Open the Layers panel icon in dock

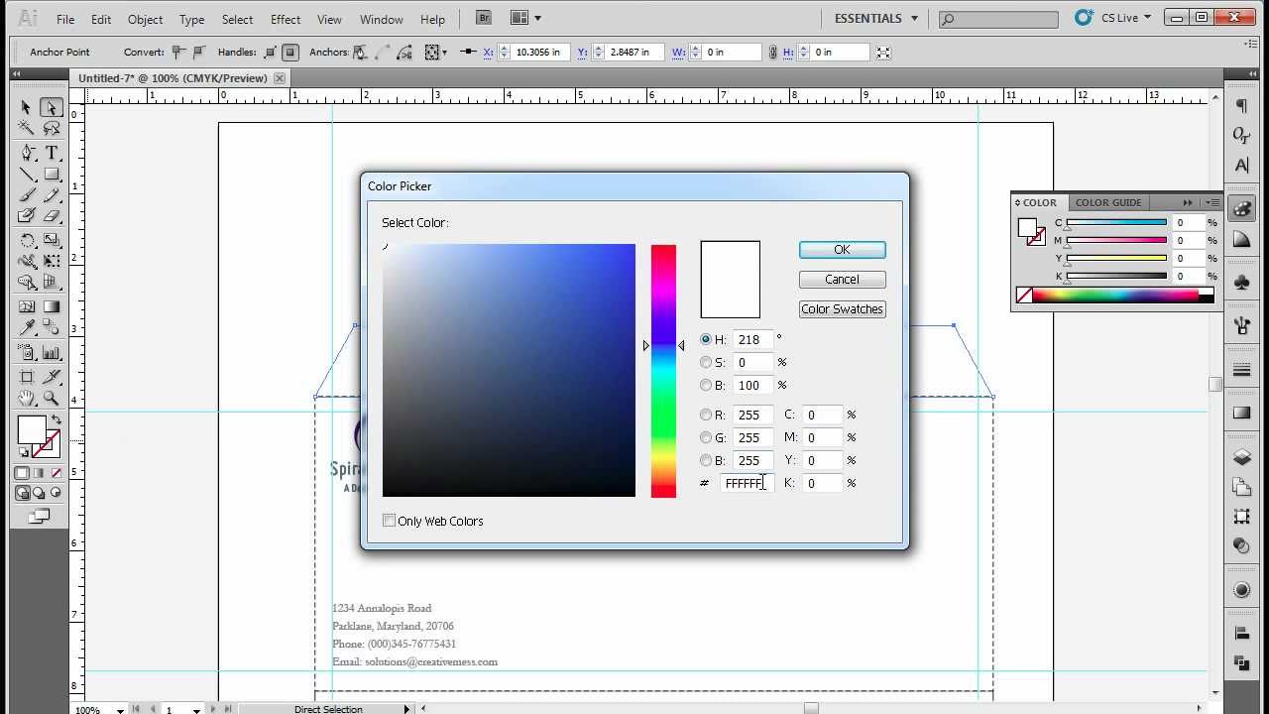click(1241, 457)
